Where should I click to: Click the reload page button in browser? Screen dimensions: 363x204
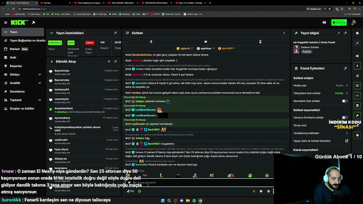pyautogui.click(x=13, y=9)
